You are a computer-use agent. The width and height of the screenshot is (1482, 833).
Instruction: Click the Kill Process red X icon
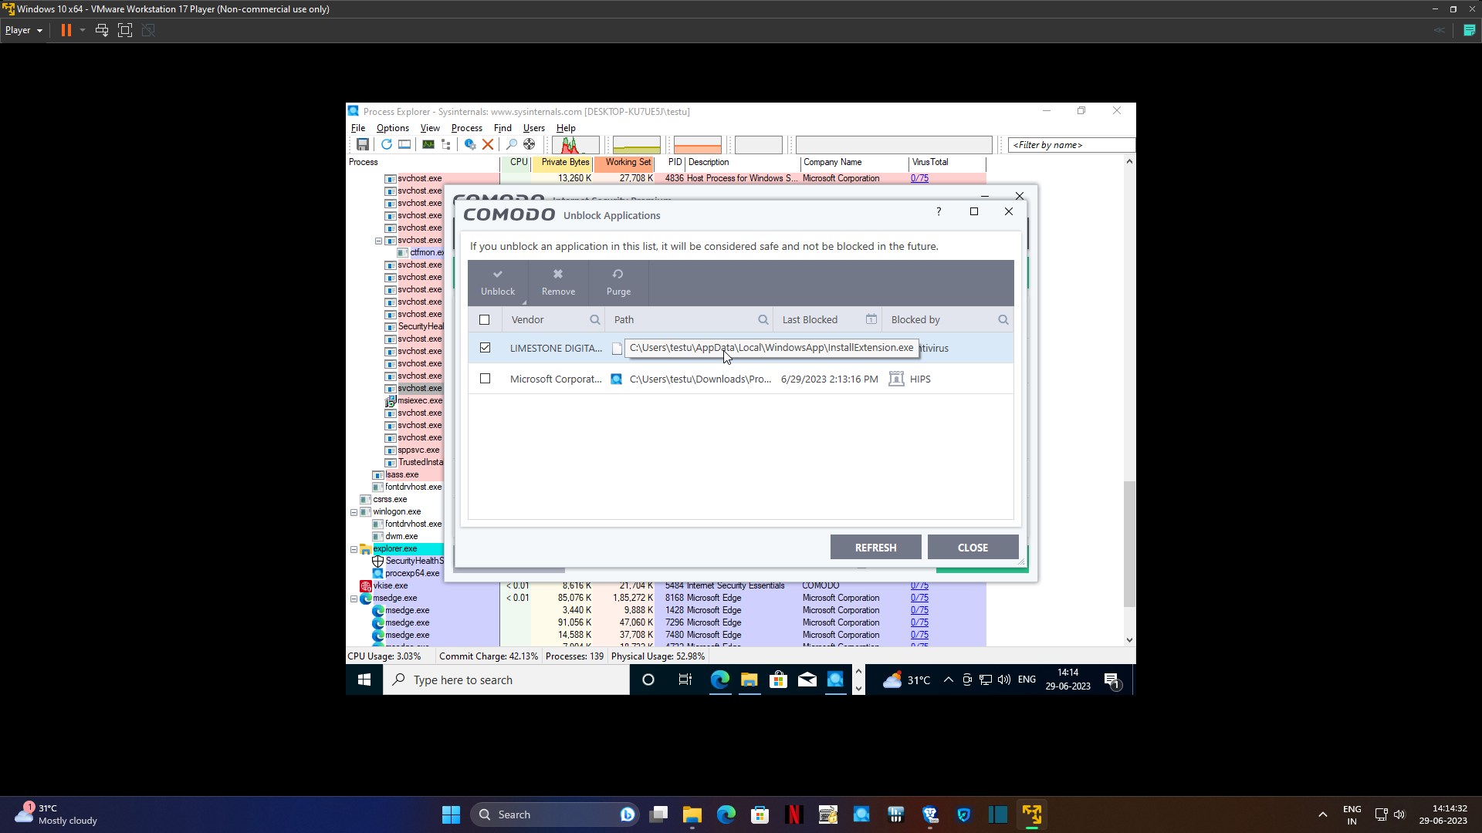pos(488,144)
